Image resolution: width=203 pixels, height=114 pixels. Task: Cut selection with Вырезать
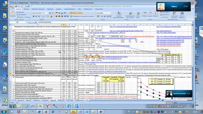pyautogui.click(x=20, y=12)
